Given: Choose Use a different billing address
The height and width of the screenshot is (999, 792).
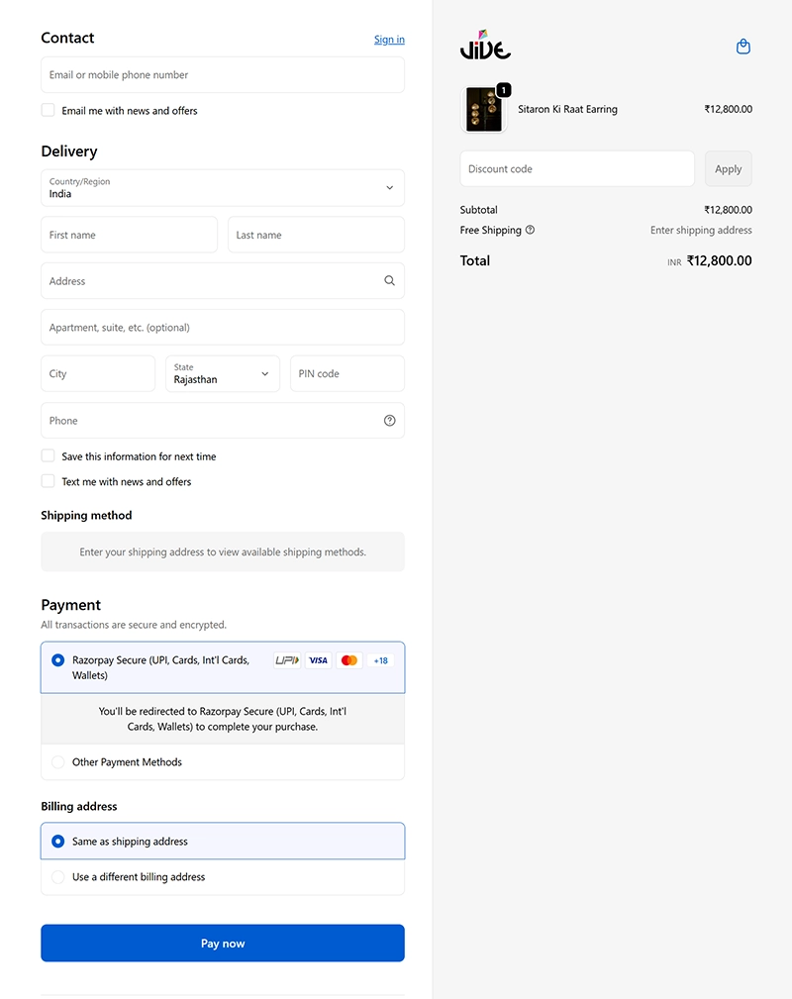Looking at the screenshot, I should click(223, 876).
